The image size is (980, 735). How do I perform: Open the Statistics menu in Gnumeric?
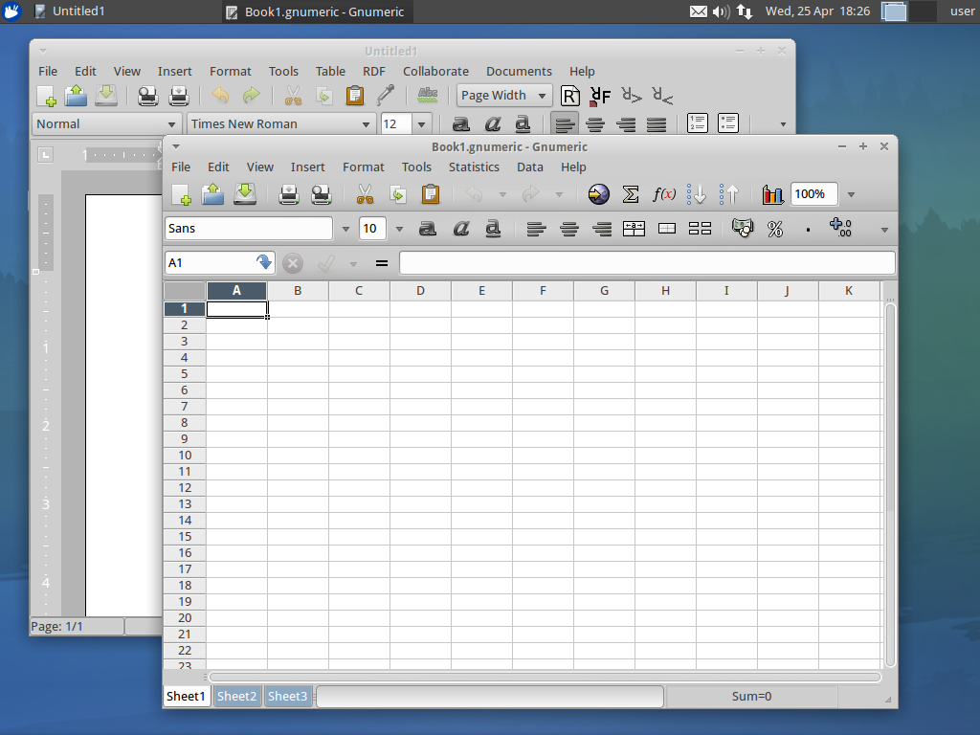tap(474, 167)
